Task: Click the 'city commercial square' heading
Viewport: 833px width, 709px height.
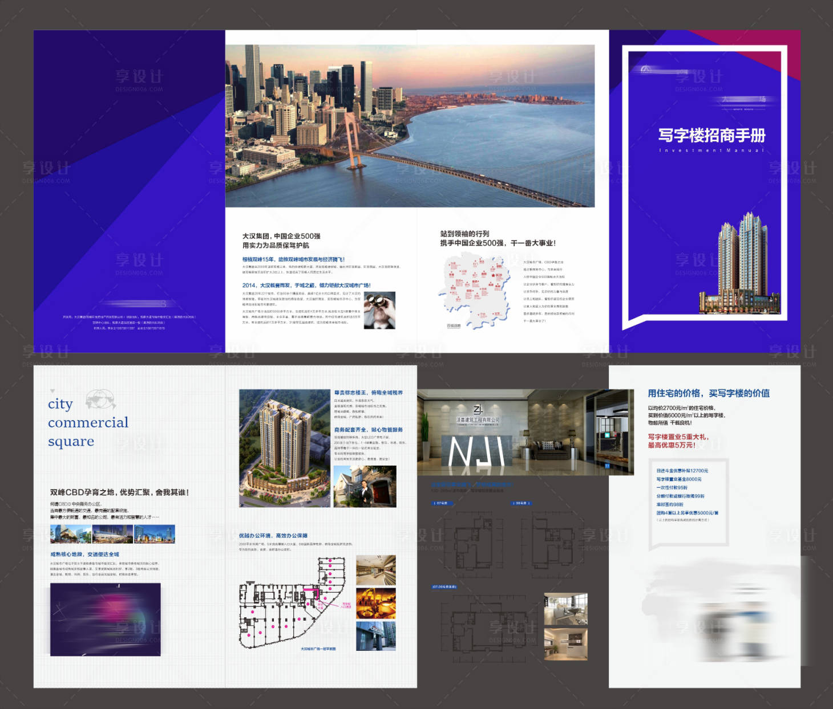Action: pyautogui.click(x=88, y=422)
